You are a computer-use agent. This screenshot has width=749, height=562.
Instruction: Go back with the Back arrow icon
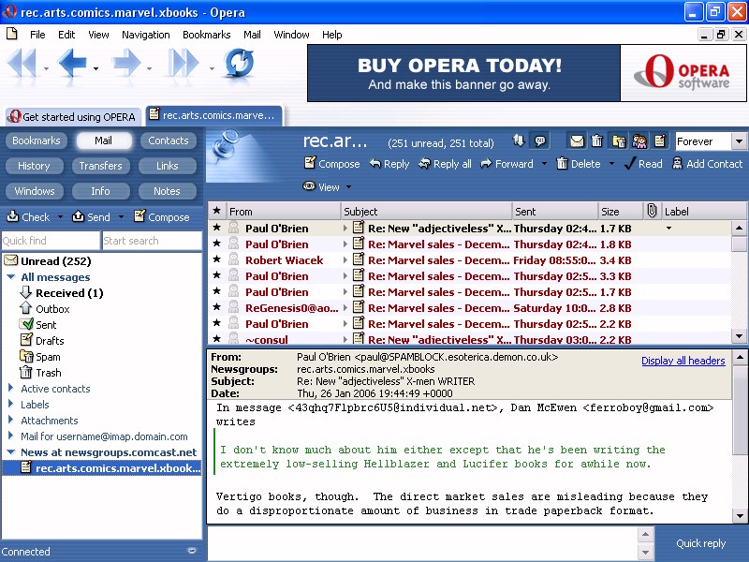click(x=72, y=63)
